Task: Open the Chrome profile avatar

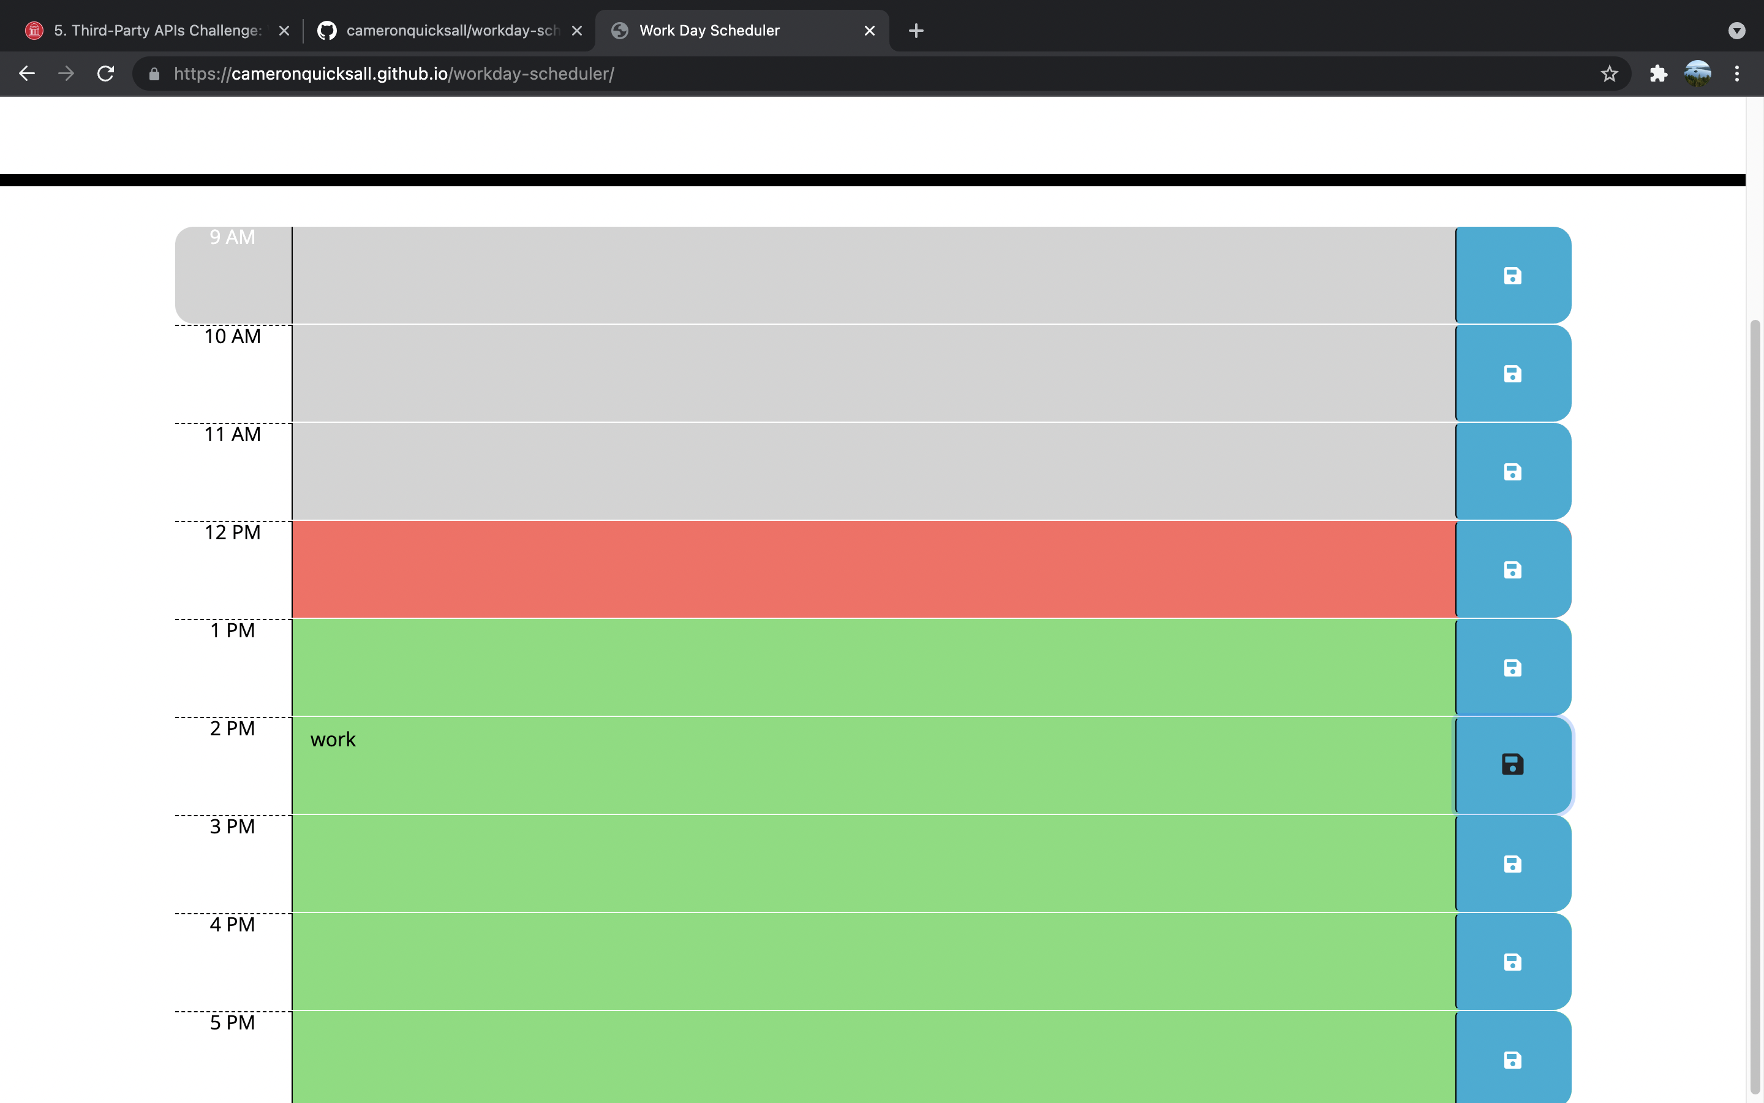Action: [x=1698, y=74]
